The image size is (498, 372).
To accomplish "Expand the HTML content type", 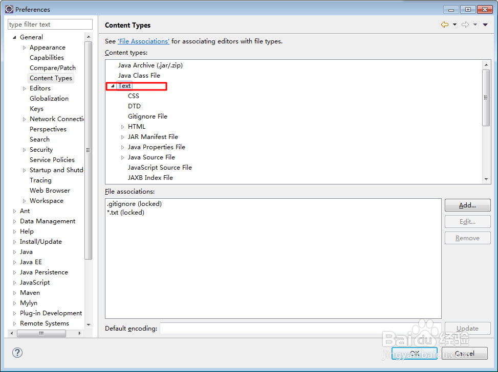I will click(122, 127).
